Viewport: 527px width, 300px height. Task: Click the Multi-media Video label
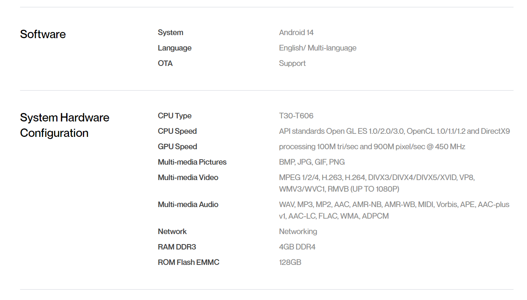coord(188,178)
